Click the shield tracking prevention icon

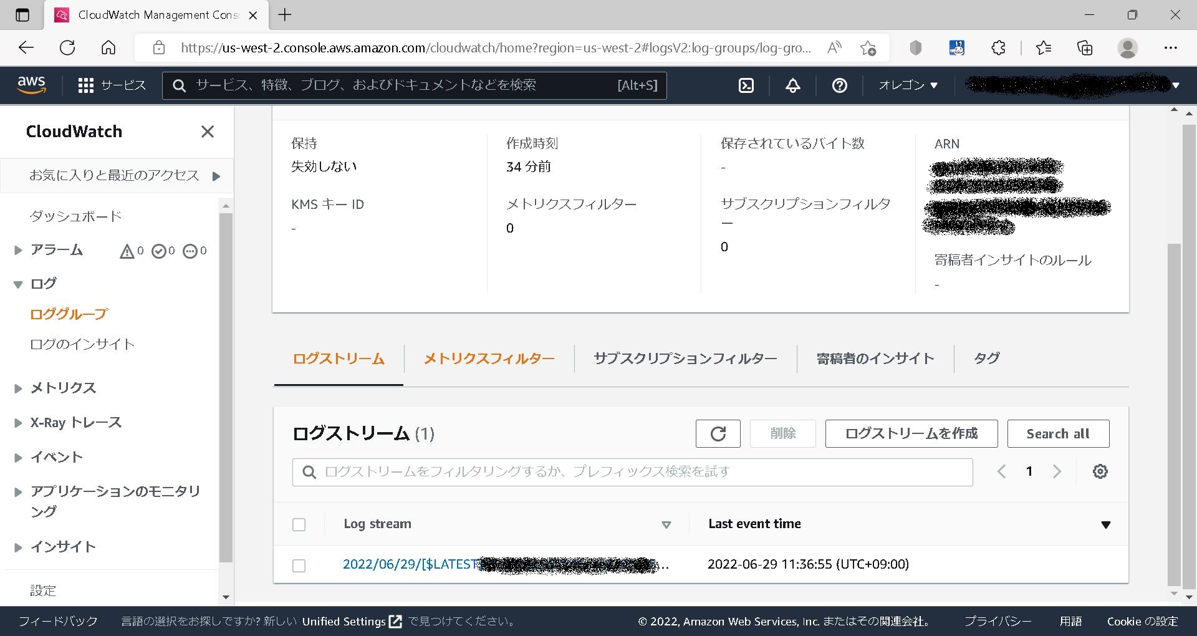coord(915,48)
